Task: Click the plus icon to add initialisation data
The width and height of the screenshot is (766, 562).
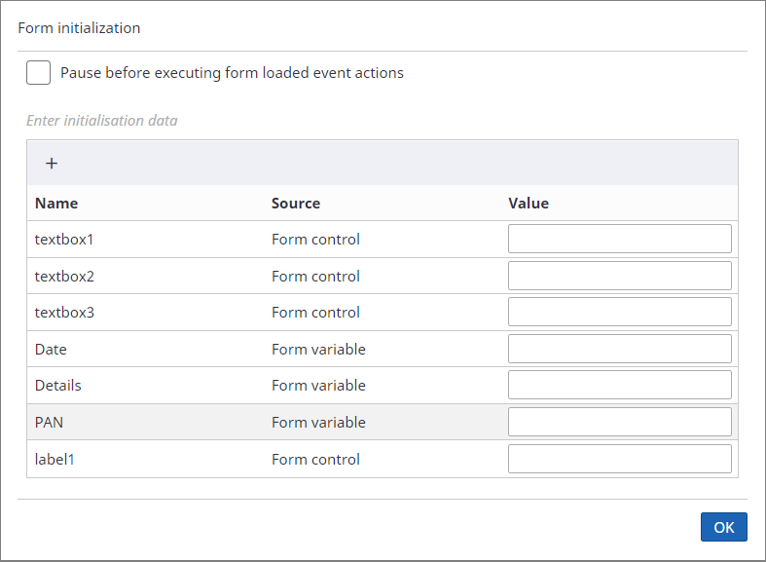Action: point(52,164)
